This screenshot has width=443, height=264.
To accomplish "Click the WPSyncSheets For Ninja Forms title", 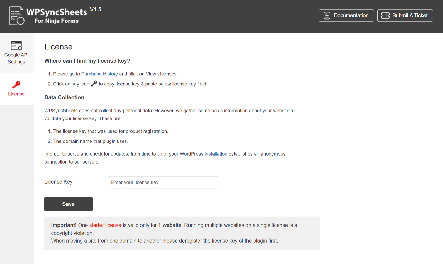I will pos(57,16).
